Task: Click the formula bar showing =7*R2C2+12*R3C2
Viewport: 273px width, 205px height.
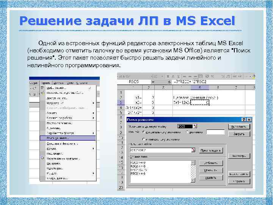Action: 213,82
